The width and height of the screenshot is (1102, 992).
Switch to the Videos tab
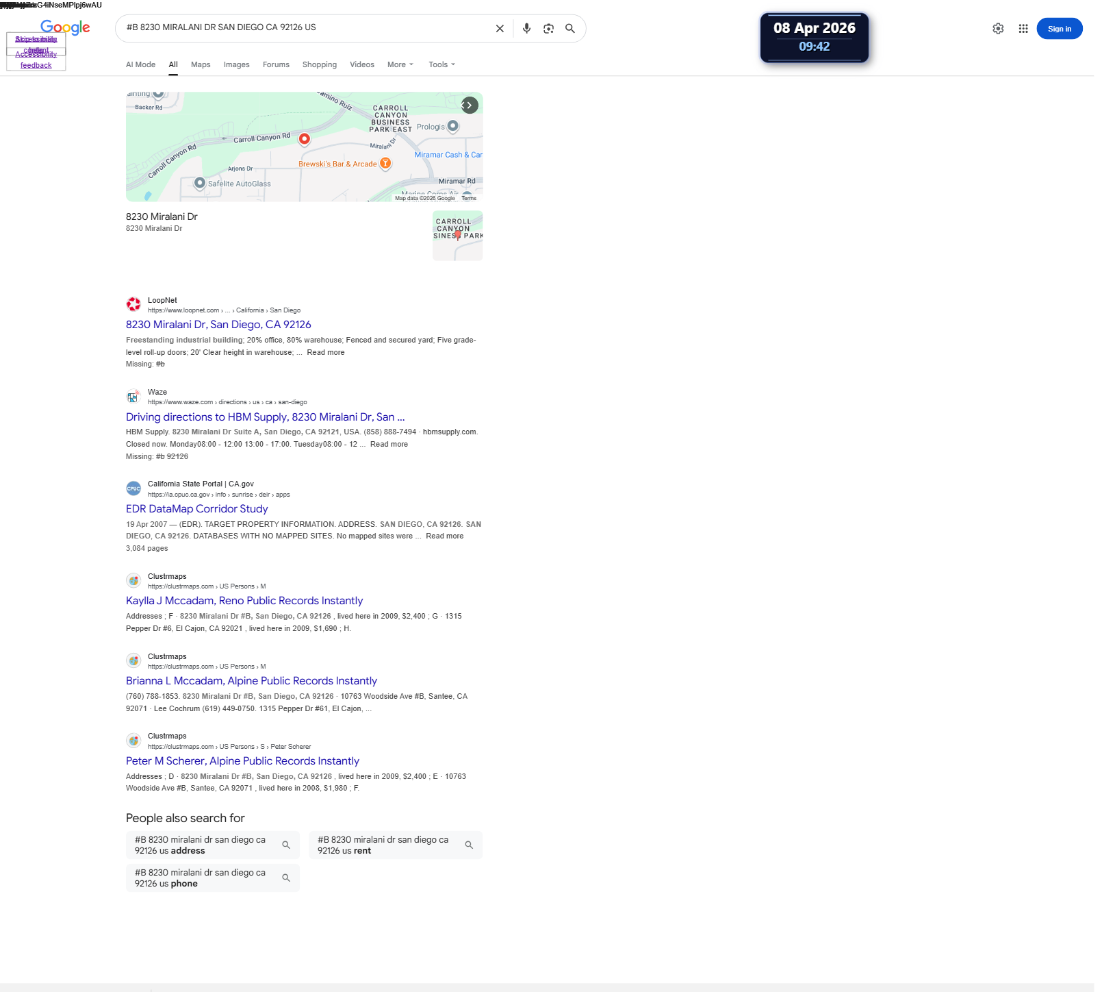(x=362, y=64)
